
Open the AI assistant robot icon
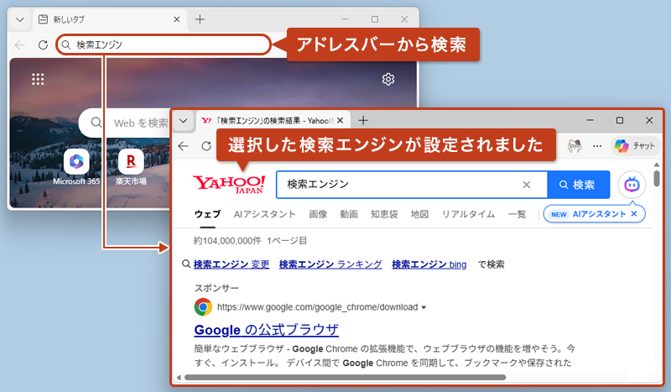[632, 185]
